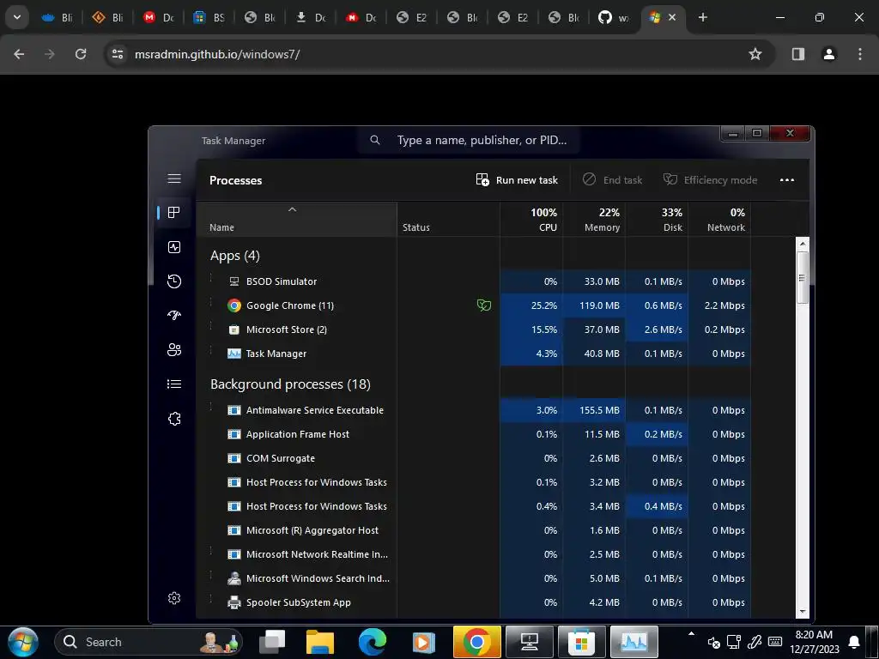Image resolution: width=879 pixels, height=659 pixels.
Task: Expand Antimalware Service Executable row
Action: 211,408
